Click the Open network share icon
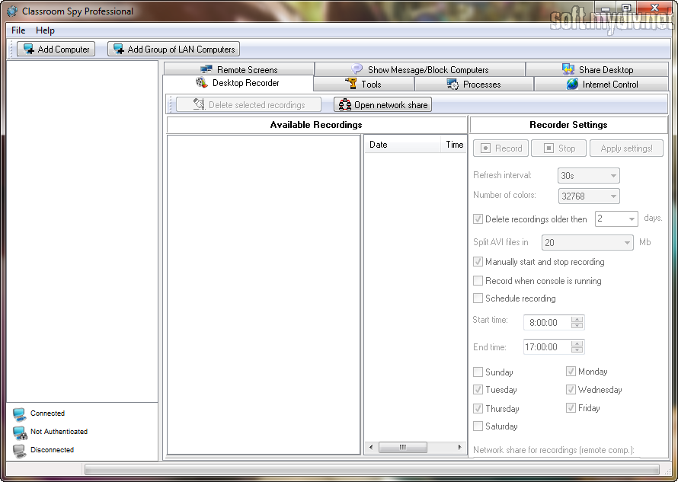 point(345,104)
